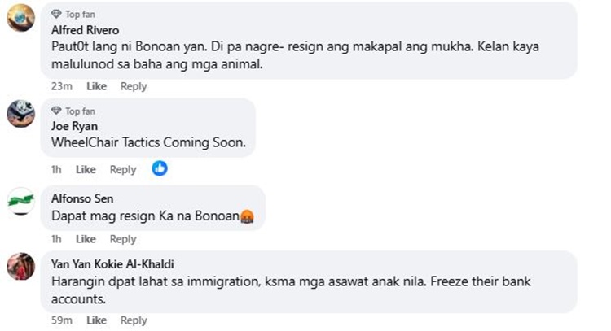
Task: Click the 59m timestamp on Yan Yan's comment
Action: point(61,320)
